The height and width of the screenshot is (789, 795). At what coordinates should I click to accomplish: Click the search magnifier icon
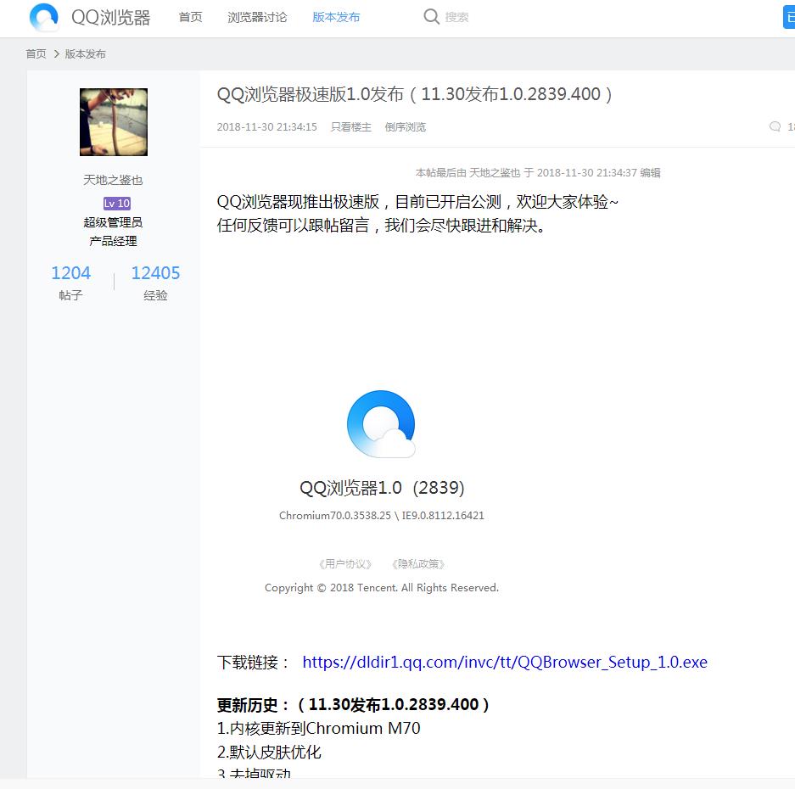[431, 17]
